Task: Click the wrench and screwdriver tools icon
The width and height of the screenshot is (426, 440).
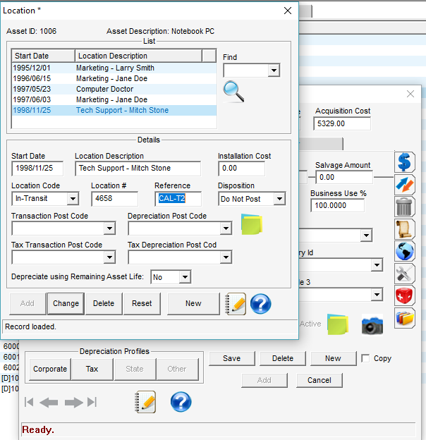Action: [x=404, y=274]
